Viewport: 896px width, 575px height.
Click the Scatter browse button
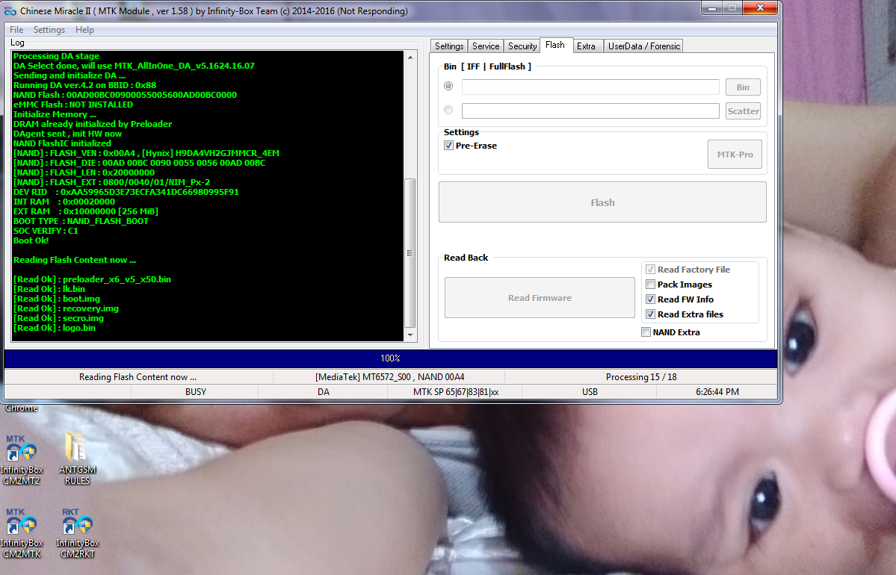click(743, 111)
